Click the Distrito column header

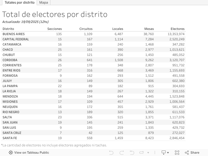point(8,29)
